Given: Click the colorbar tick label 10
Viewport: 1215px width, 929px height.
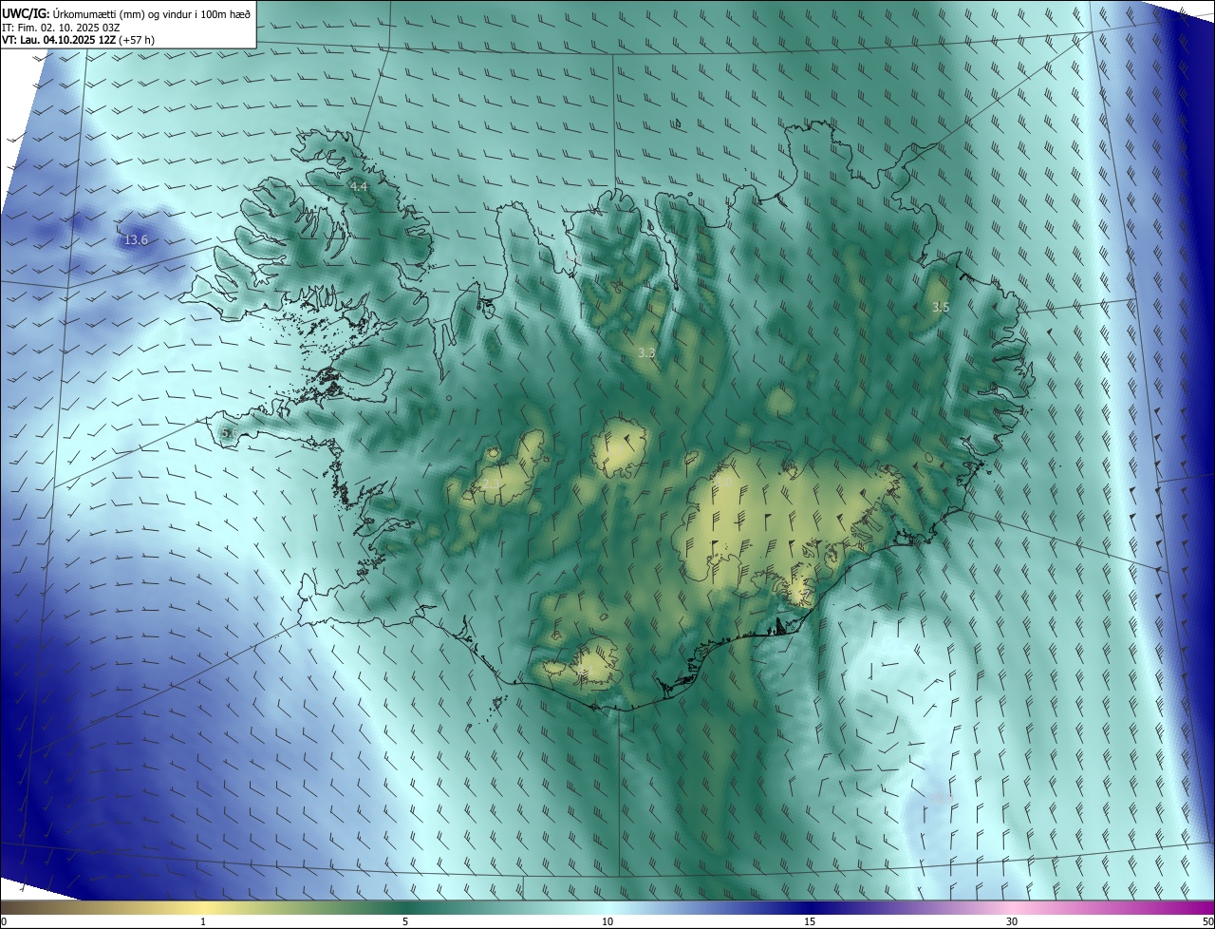Looking at the screenshot, I should pos(607,921).
